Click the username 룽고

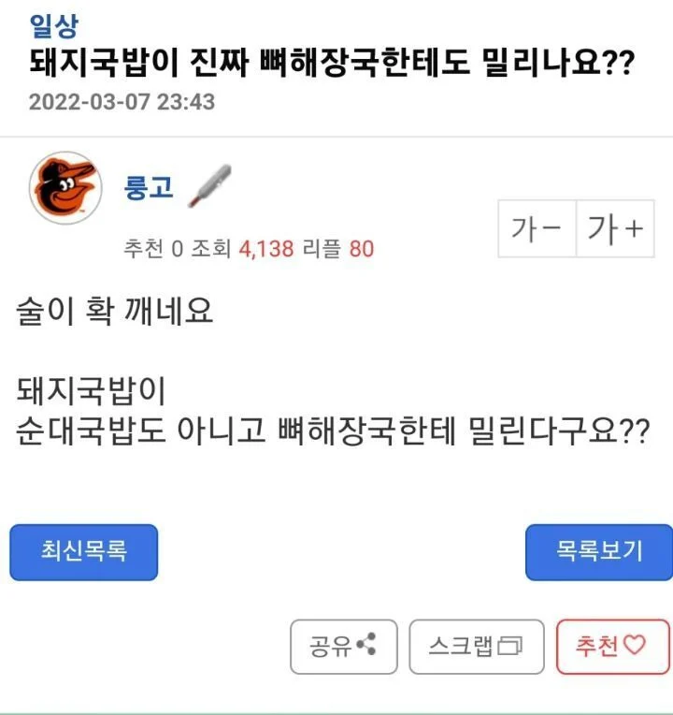coord(149,186)
